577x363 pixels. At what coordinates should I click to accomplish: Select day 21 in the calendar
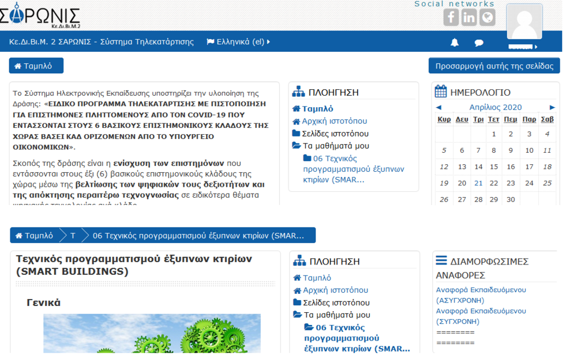click(x=478, y=183)
